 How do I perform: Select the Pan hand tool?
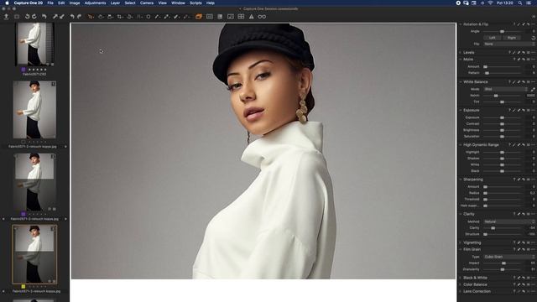pyautogui.click(x=101, y=17)
